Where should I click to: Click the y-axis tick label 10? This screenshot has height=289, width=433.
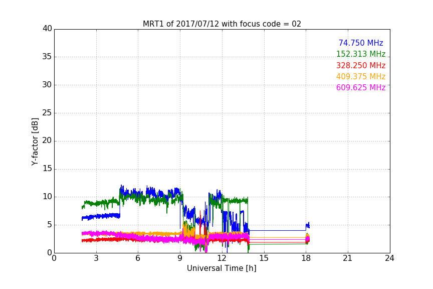[47, 197]
